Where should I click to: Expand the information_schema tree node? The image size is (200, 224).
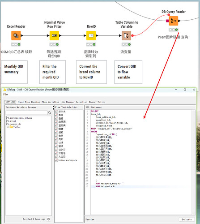[7, 118]
